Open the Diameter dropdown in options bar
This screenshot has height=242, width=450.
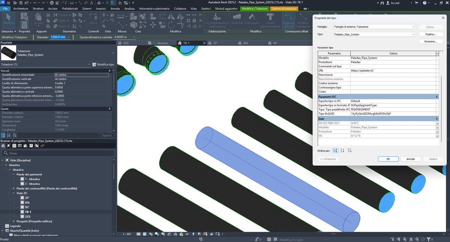pos(68,37)
